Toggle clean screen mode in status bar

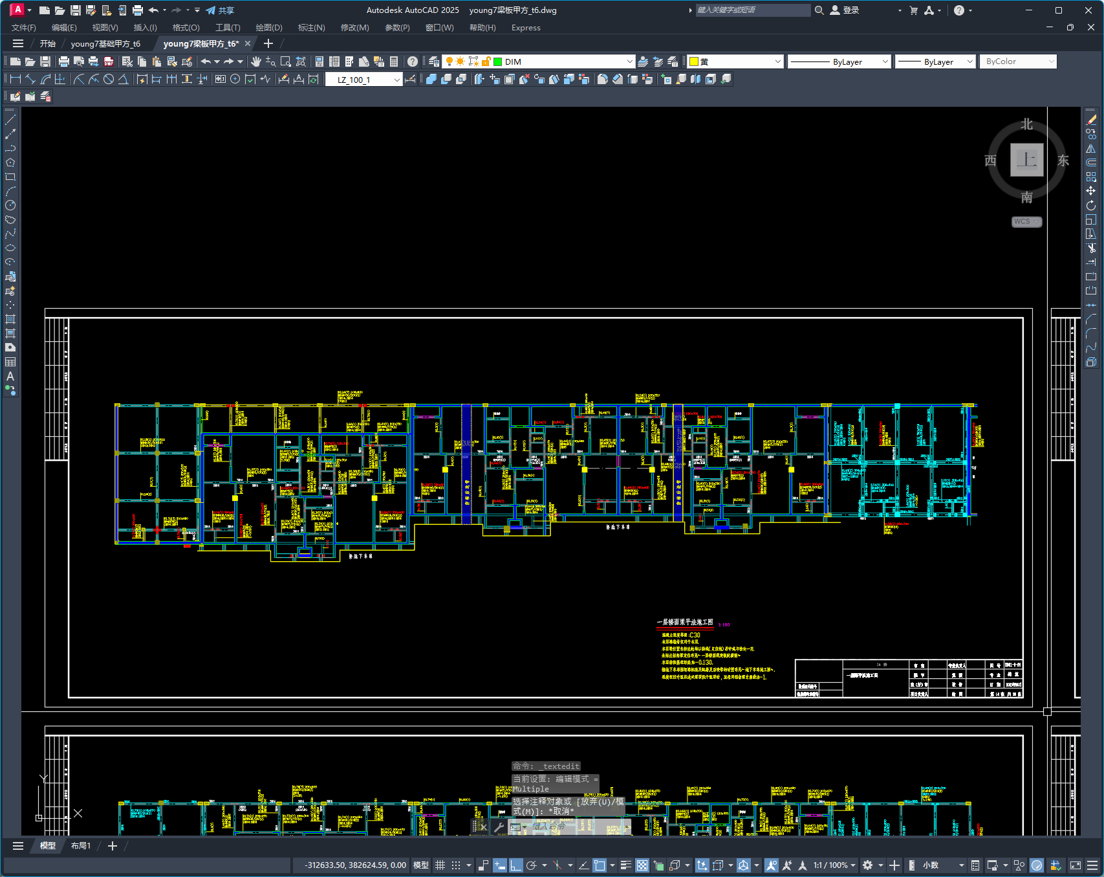coord(1075,865)
